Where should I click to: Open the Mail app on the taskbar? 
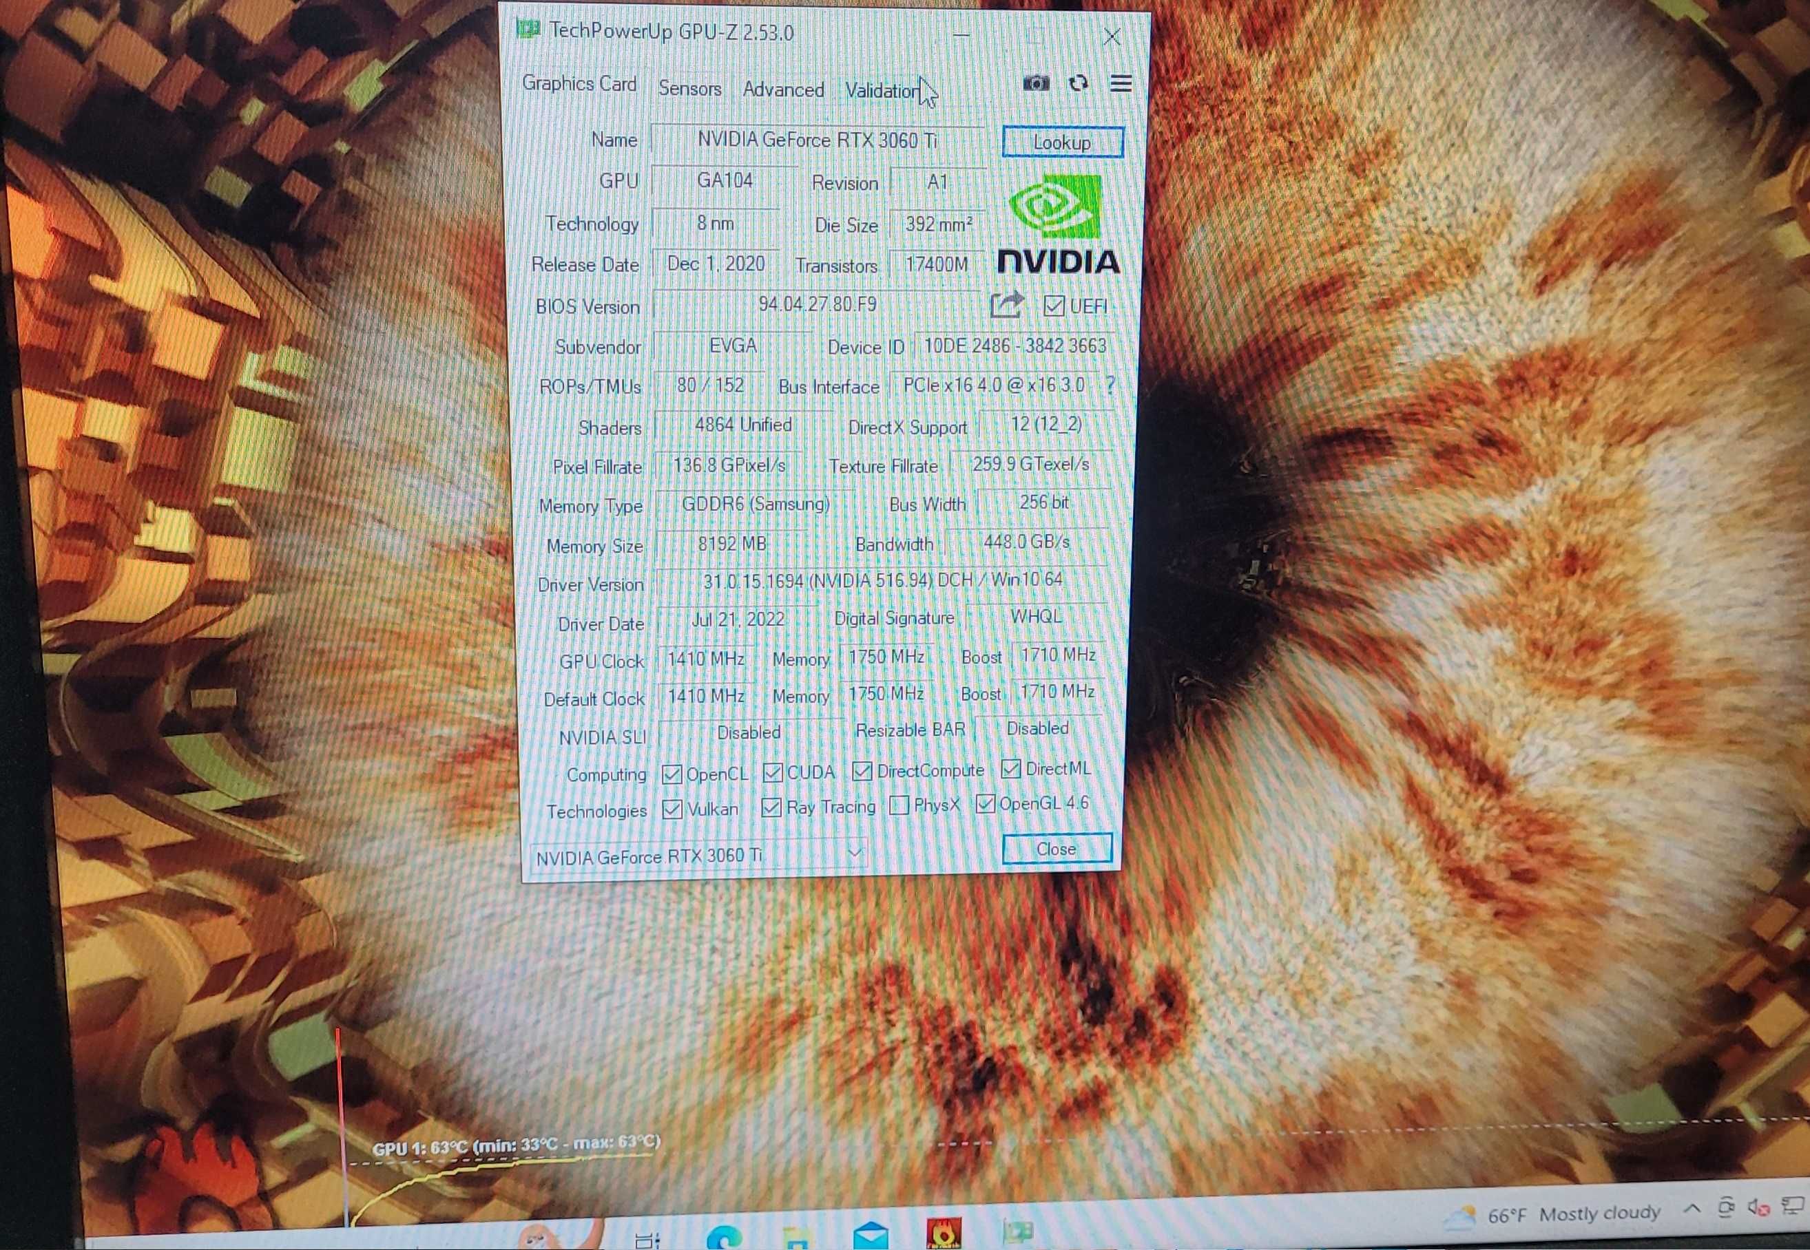[x=871, y=1235]
